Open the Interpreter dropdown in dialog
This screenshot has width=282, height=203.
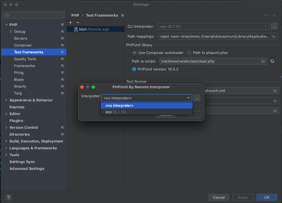click(147, 98)
